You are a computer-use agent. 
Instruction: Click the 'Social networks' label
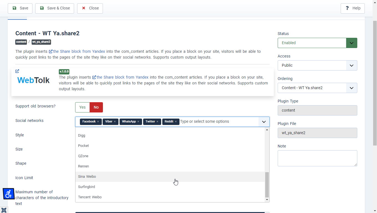29,121
